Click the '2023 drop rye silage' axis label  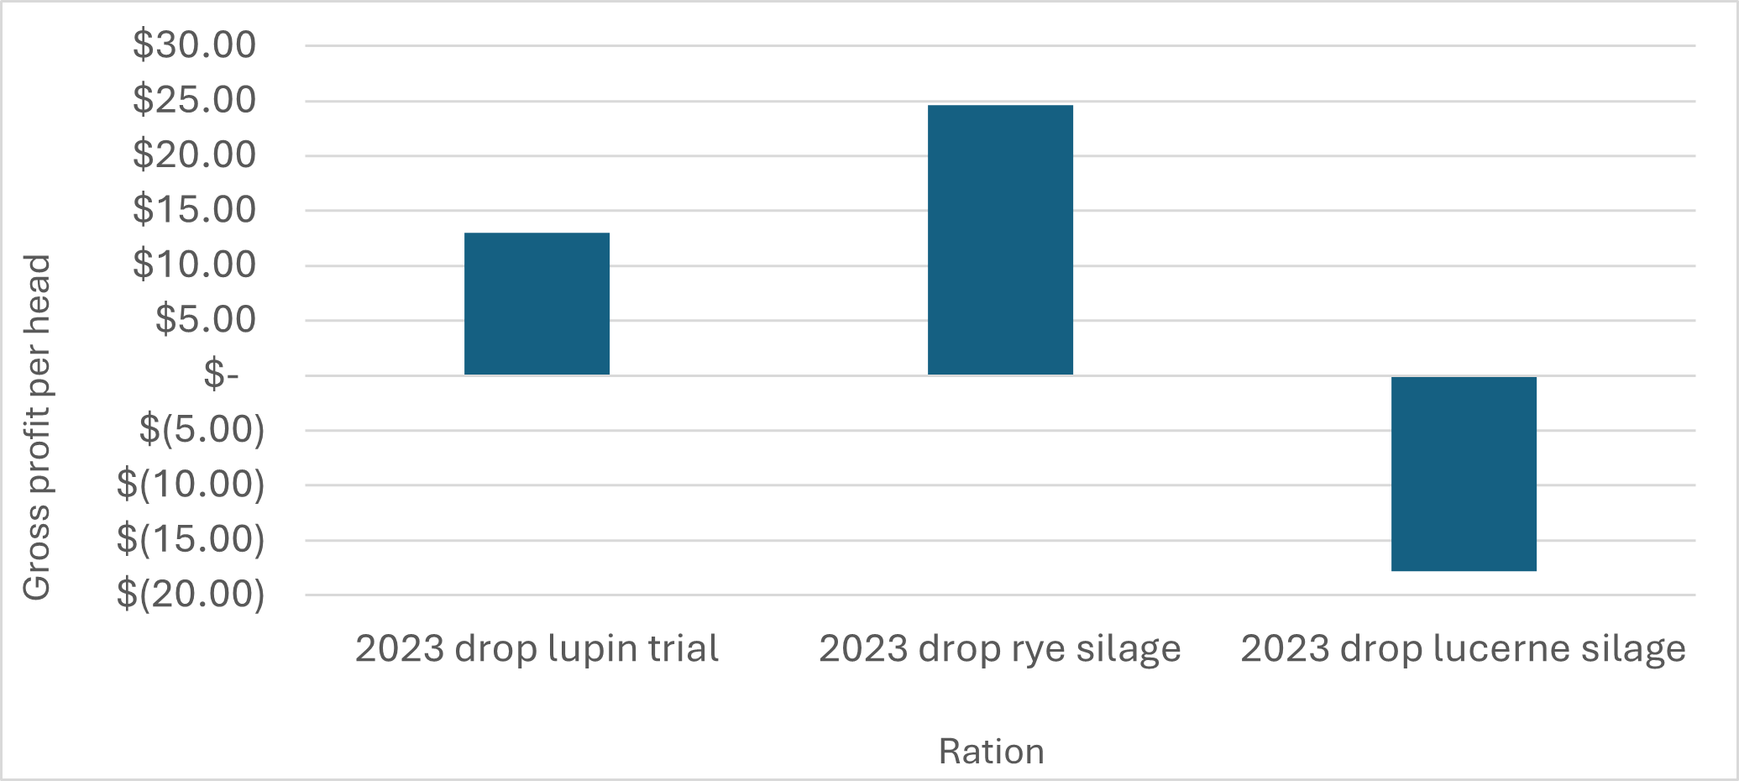click(x=1000, y=648)
